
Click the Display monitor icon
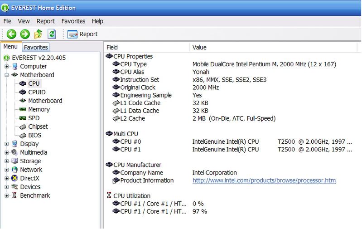(x=14, y=144)
